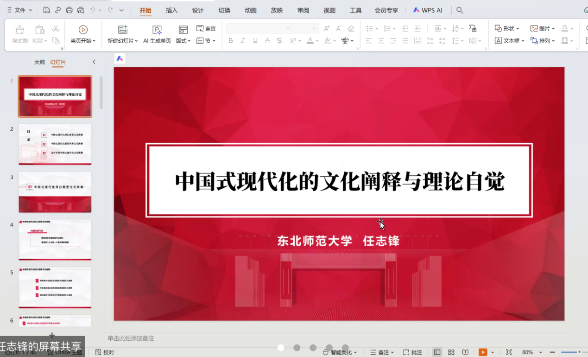
Task: Start slideshow from the status bar play button
Action: click(x=483, y=352)
